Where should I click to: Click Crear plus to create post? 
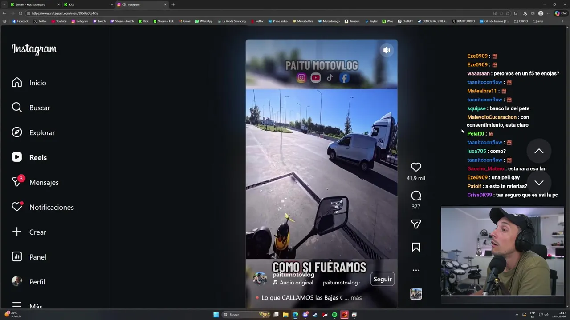coord(29,232)
